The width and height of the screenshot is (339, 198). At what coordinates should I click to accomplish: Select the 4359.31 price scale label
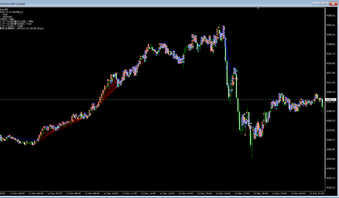point(331,16)
